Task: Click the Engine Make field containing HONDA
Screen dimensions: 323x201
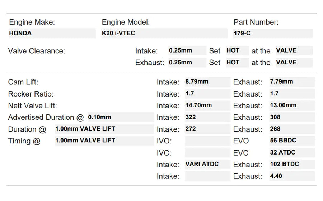Action: click(52, 33)
